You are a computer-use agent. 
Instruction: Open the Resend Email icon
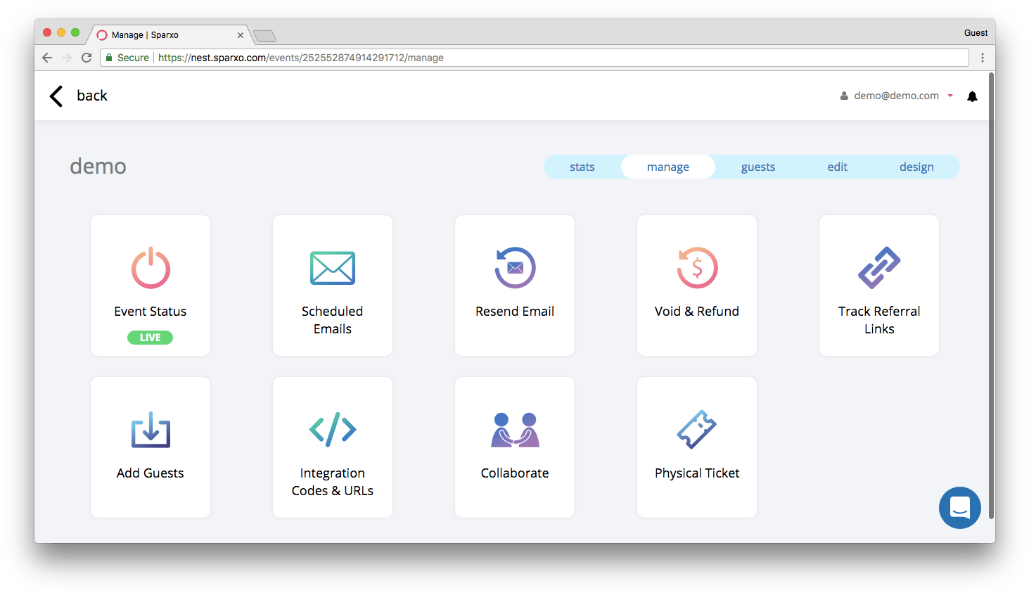pyautogui.click(x=515, y=267)
